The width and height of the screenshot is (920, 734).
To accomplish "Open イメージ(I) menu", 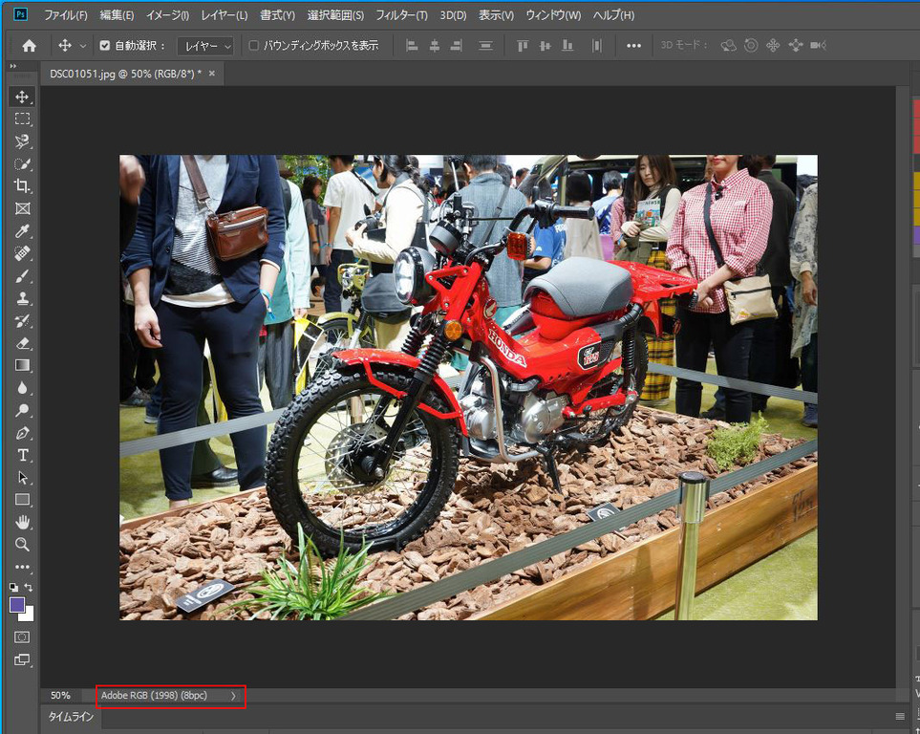I will point(167,15).
